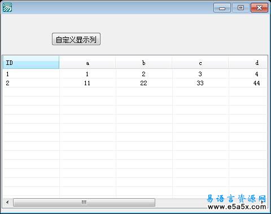This screenshot has width=271, height=214.
Task: Click cell value 22 in column b
Action: tap(143, 83)
